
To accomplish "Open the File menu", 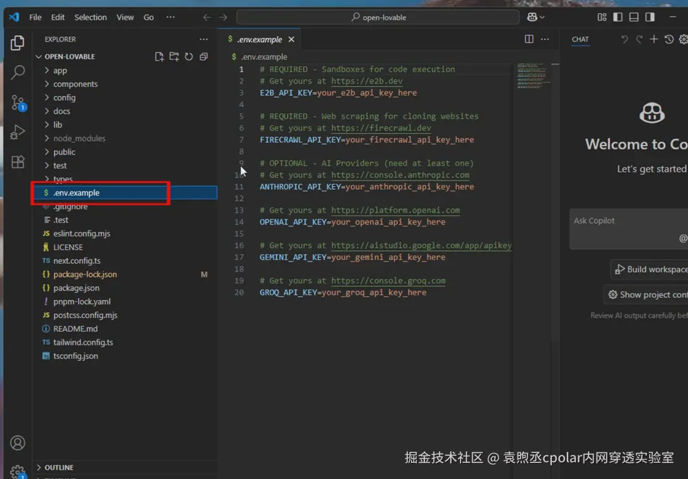I will [35, 17].
